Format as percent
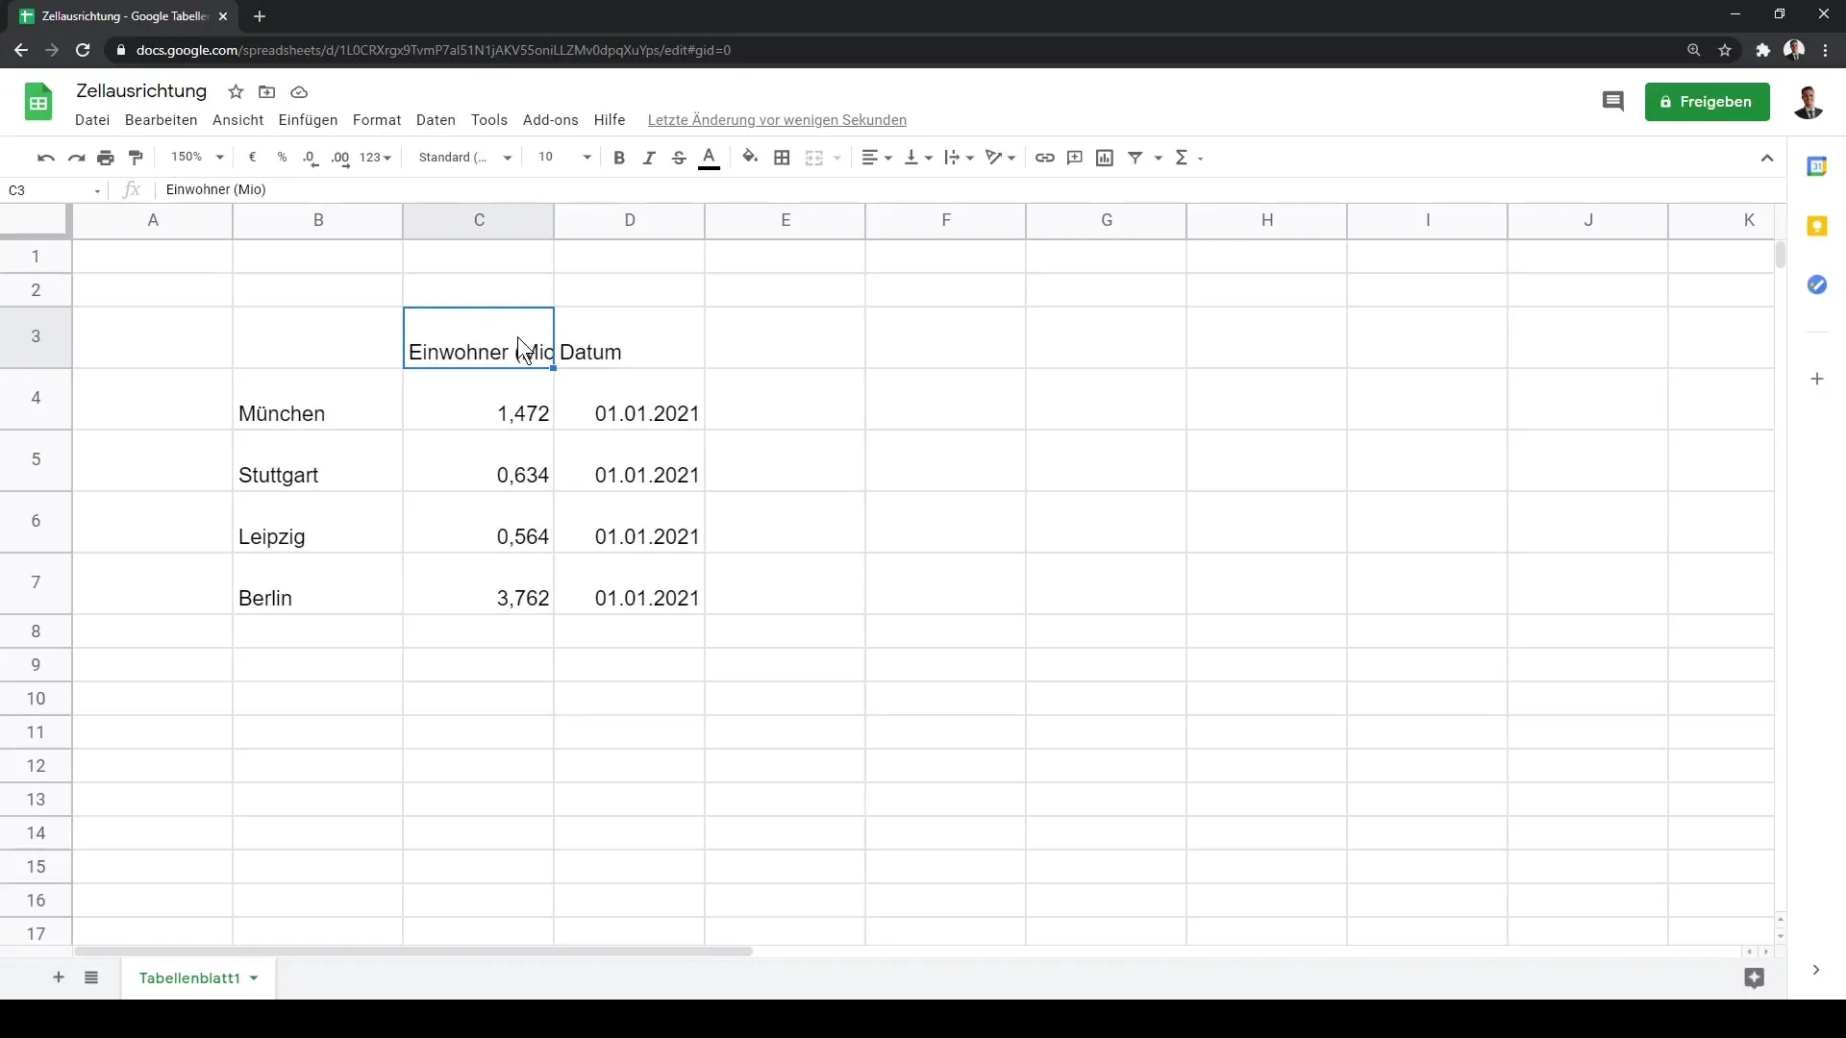1846x1038 pixels. click(282, 158)
